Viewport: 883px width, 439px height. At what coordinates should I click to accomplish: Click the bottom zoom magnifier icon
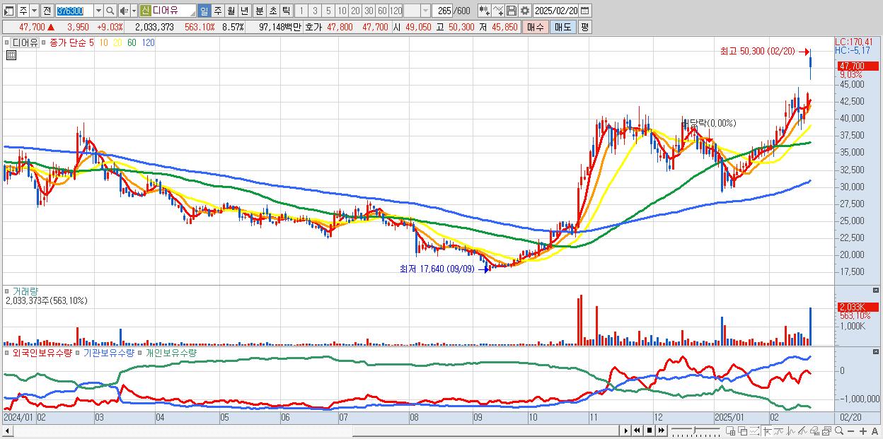[839, 431]
